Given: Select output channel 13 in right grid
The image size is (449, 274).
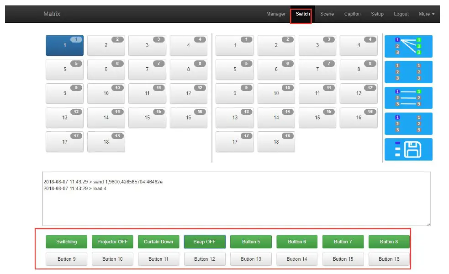Looking at the screenshot, I should click(235, 118).
